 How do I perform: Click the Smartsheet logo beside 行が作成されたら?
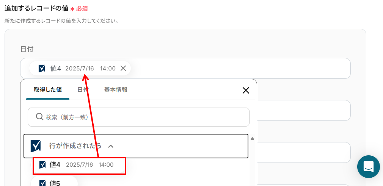tap(36, 146)
